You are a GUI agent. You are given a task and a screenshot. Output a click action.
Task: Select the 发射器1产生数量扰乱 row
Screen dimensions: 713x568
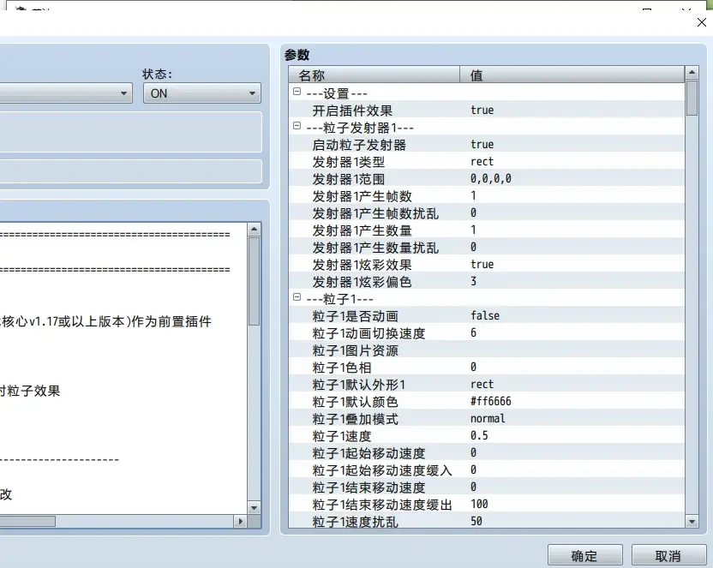tap(487, 248)
